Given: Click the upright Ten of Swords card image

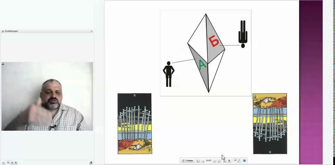Looking at the screenshot, I should [x=135, y=124].
